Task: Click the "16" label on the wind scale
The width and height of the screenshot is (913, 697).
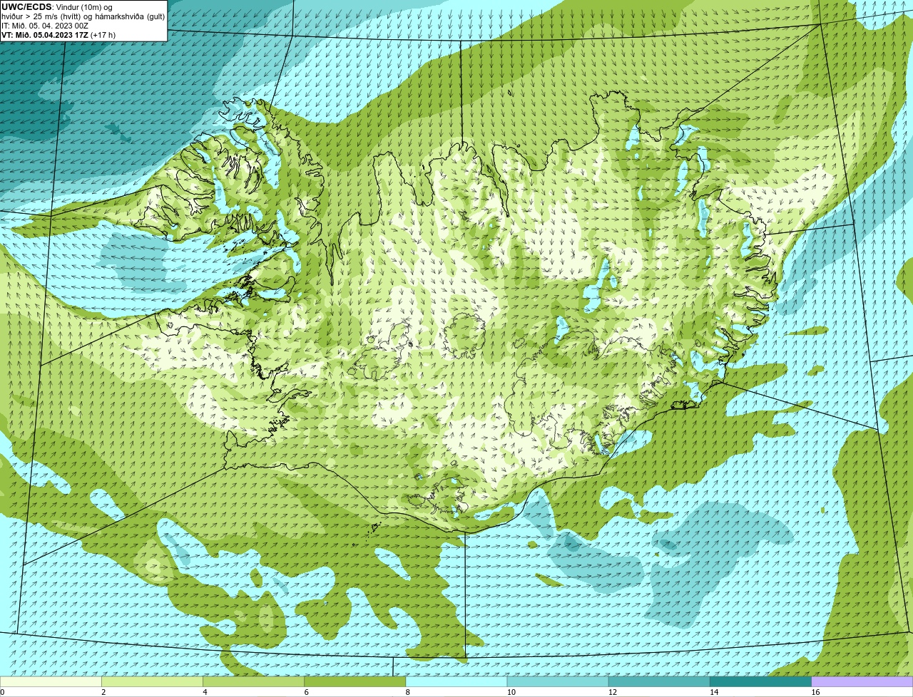Action: pyautogui.click(x=815, y=692)
